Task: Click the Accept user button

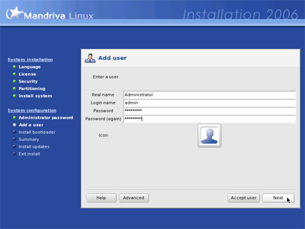Action: pos(243,198)
